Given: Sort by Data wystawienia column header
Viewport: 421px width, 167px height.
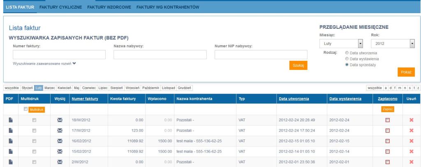Looking at the screenshot, I should point(345,99).
